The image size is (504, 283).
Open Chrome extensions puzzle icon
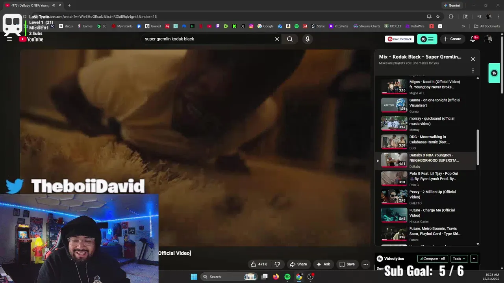coord(451,17)
